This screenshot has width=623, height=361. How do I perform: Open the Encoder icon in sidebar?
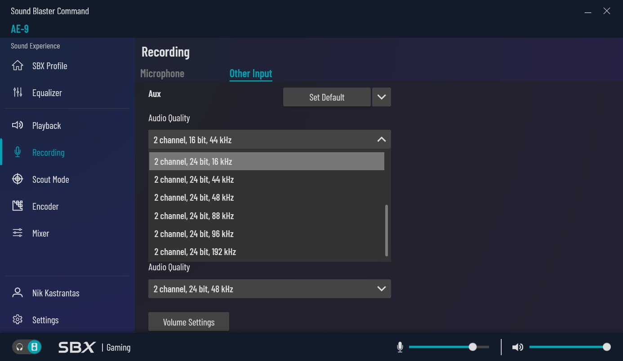[x=18, y=206]
